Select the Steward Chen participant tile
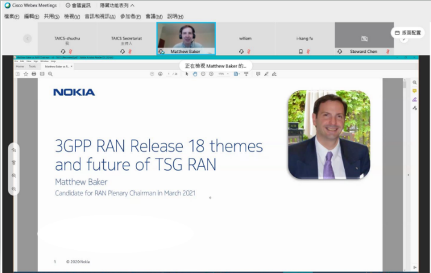431x273 pixels. 364,39
